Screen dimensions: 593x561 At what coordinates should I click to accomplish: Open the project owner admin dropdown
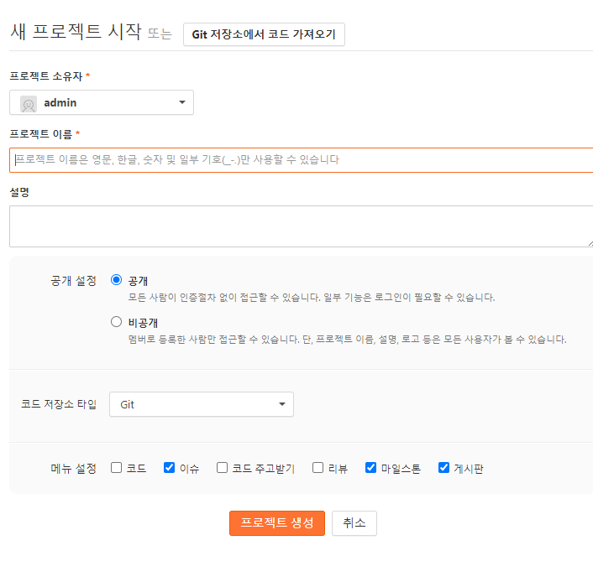pos(102,102)
